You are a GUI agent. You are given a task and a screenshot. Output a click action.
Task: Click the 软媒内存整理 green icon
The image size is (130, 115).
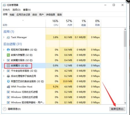8,55
